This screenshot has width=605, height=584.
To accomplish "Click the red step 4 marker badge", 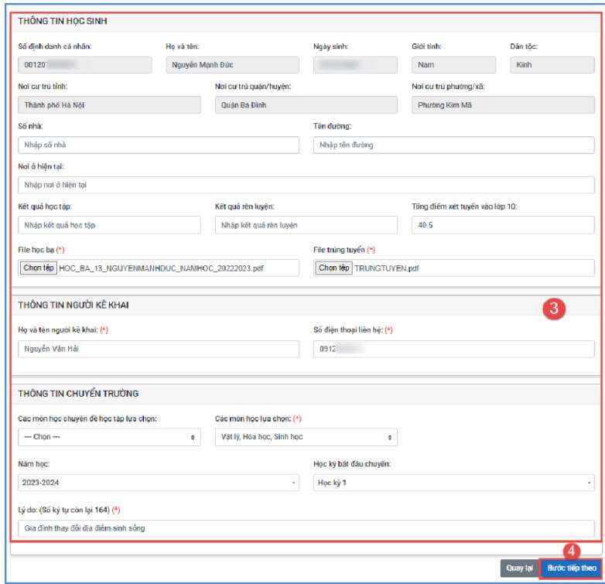I will pos(570,551).
